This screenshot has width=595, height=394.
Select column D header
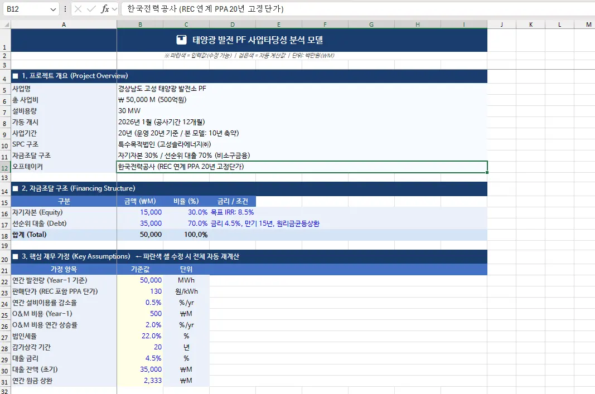point(233,24)
